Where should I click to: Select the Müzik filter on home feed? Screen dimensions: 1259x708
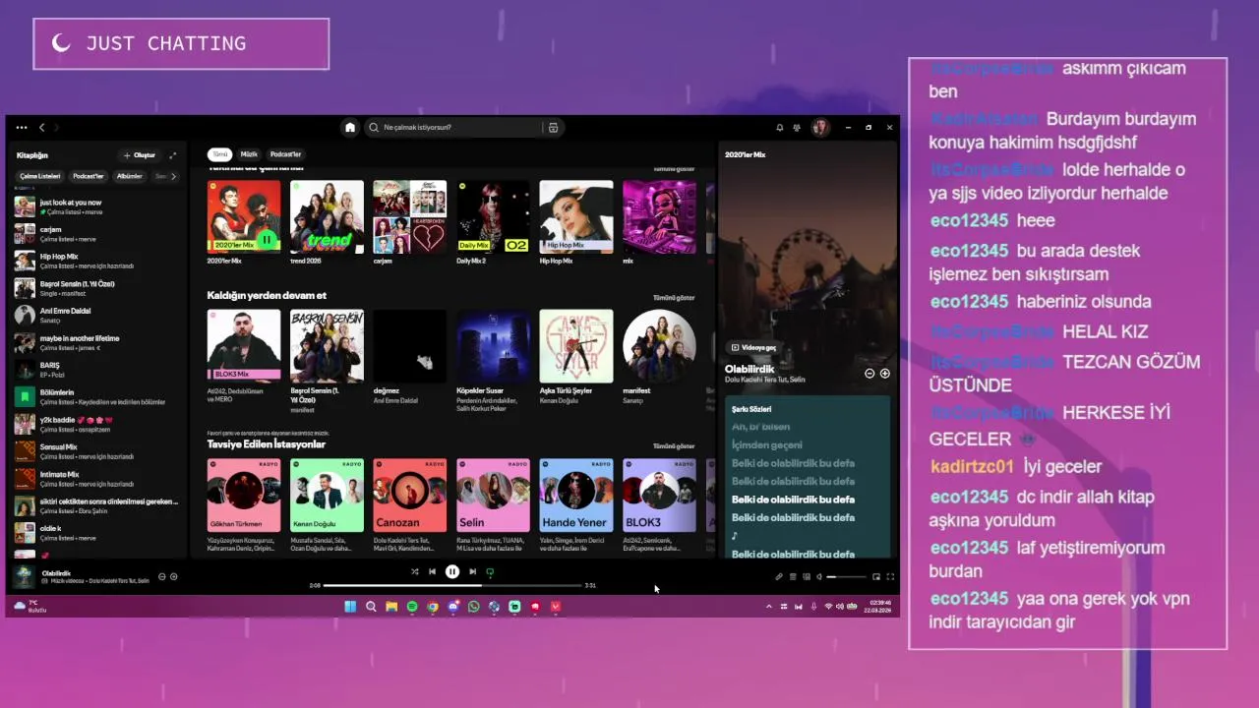point(250,154)
